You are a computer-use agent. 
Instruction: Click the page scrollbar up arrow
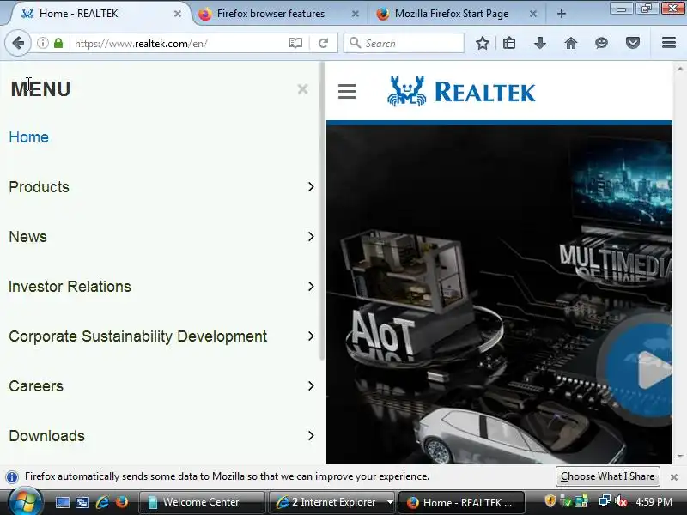(x=680, y=69)
